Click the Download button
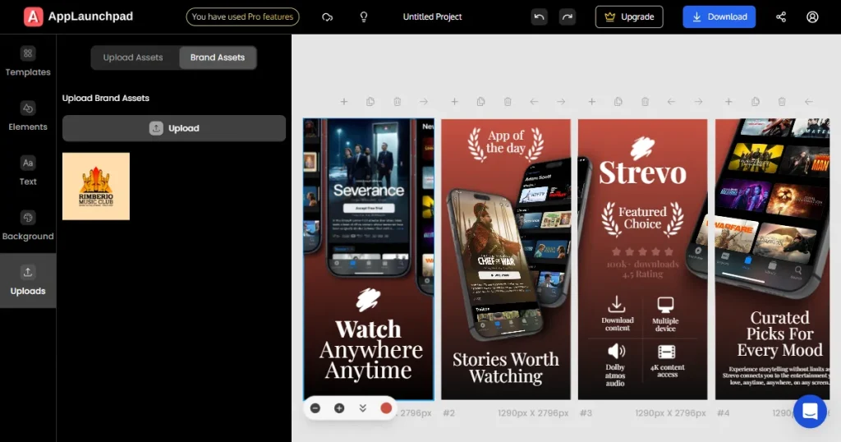The image size is (841, 442). coord(719,16)
